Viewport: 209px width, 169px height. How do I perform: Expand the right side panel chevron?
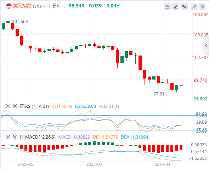(x=206, y=46)
